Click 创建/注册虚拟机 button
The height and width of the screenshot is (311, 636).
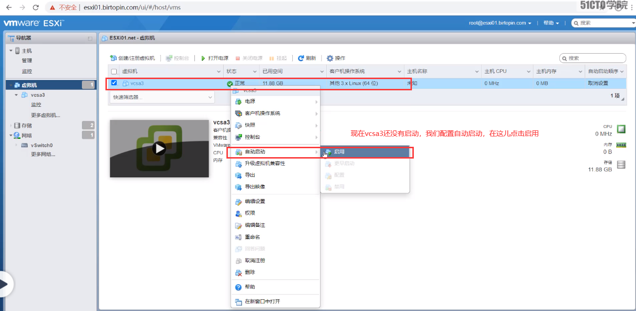(x=132, y=58)
